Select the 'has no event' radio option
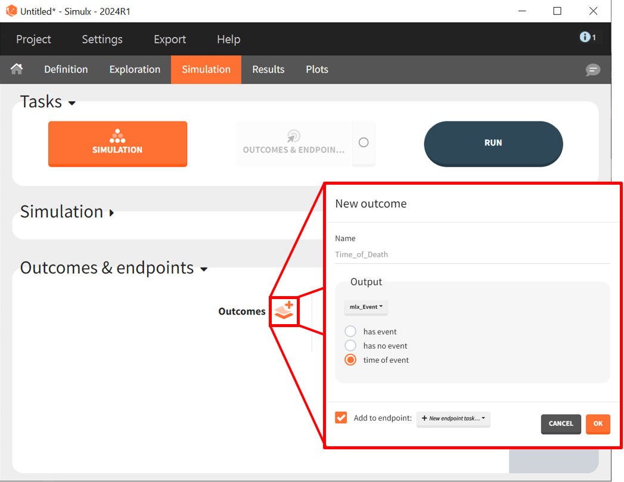Image resolution: width=624 pixels, height=482 pixels. point(350,346)
